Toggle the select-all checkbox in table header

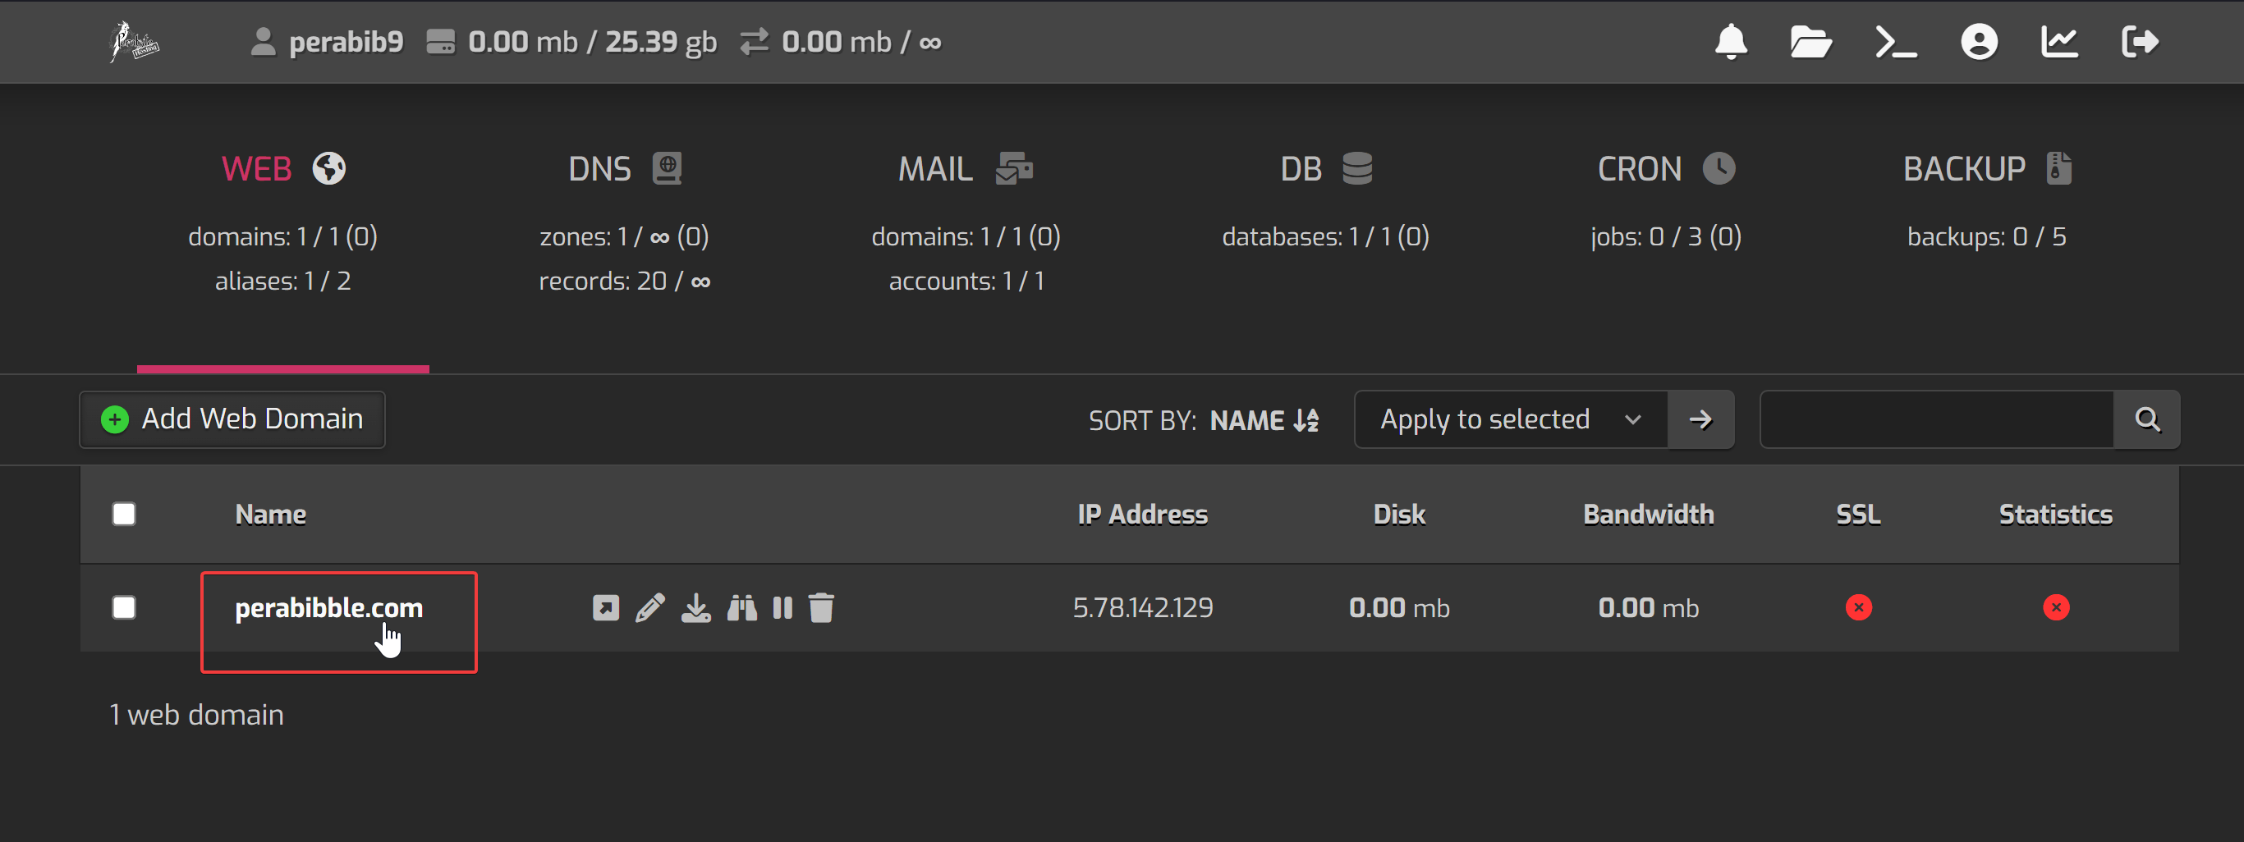[x=124, y=515]
